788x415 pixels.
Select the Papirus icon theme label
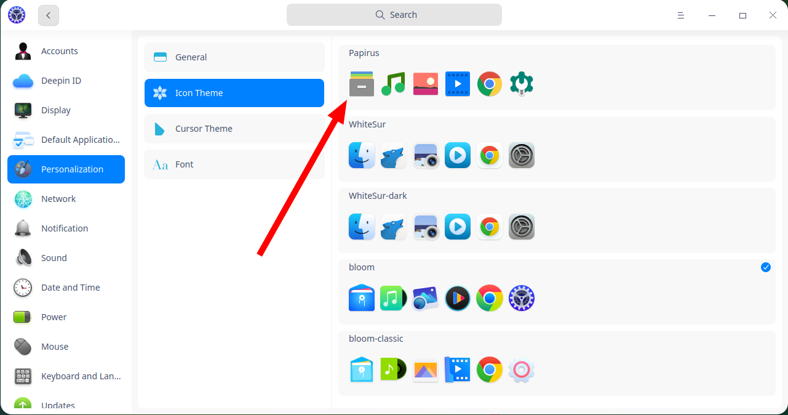coord(364,53)
